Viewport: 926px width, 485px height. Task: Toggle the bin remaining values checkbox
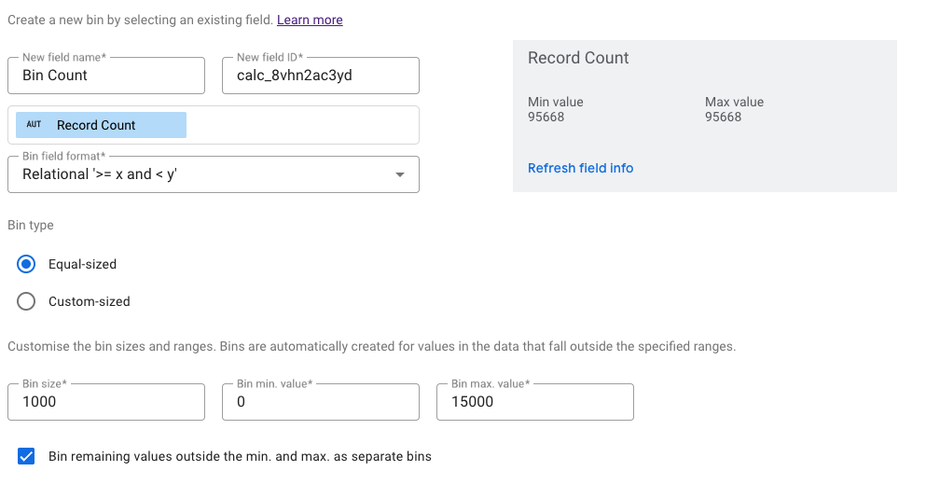tap(27, 456)
